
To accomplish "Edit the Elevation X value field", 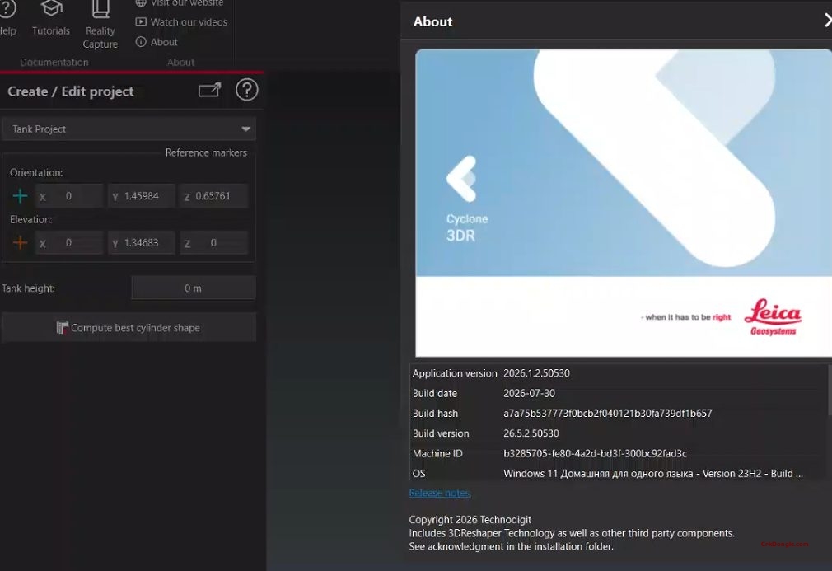I will tap(69, 242).
